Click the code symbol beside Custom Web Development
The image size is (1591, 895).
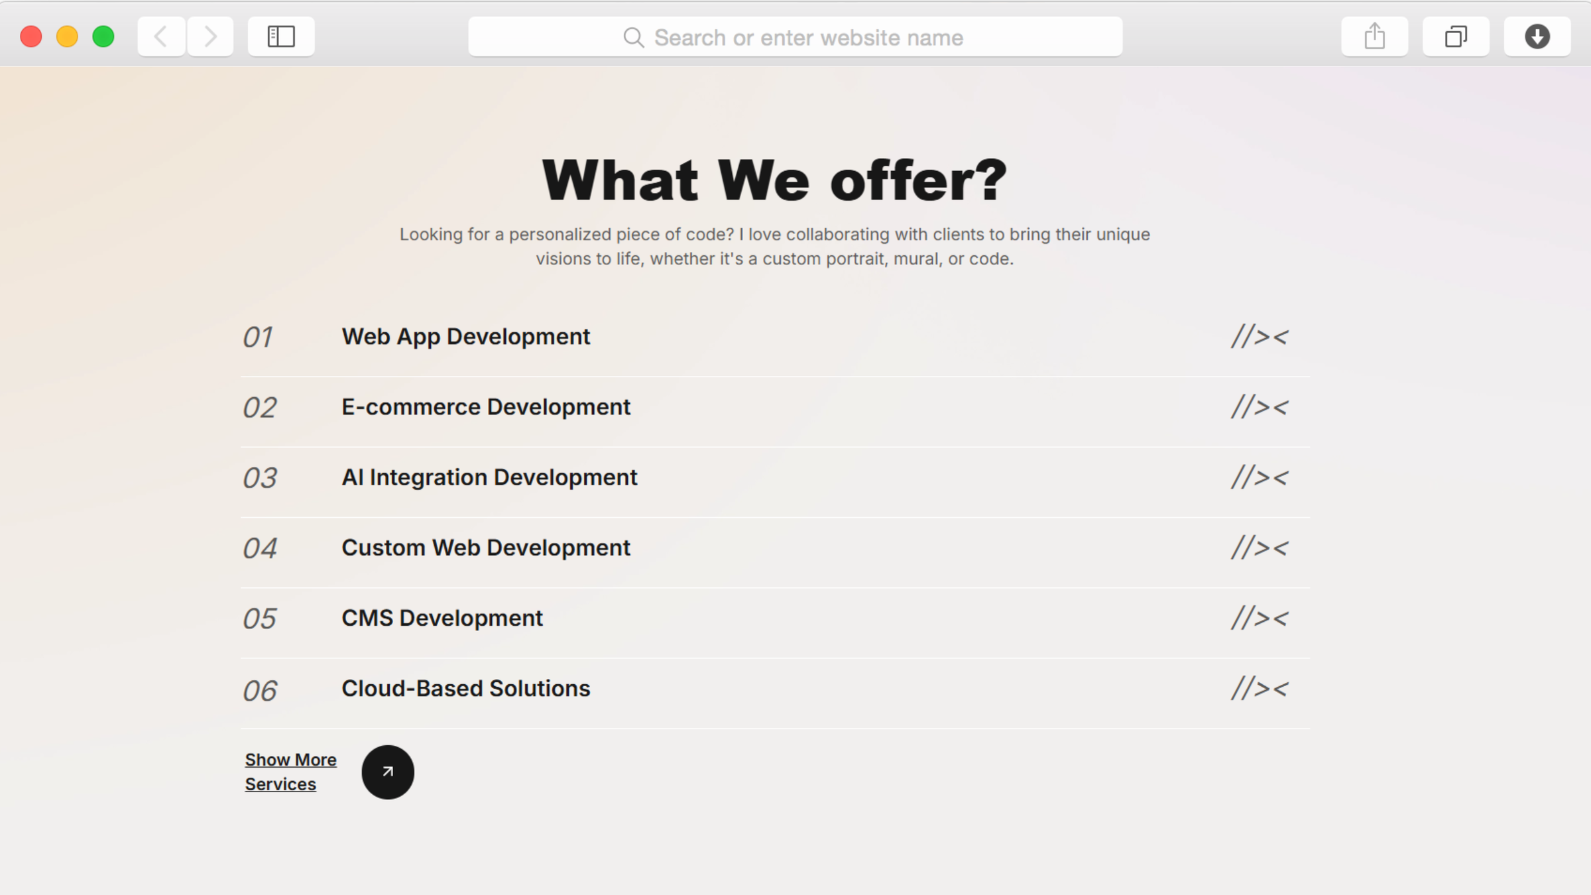1259,548
